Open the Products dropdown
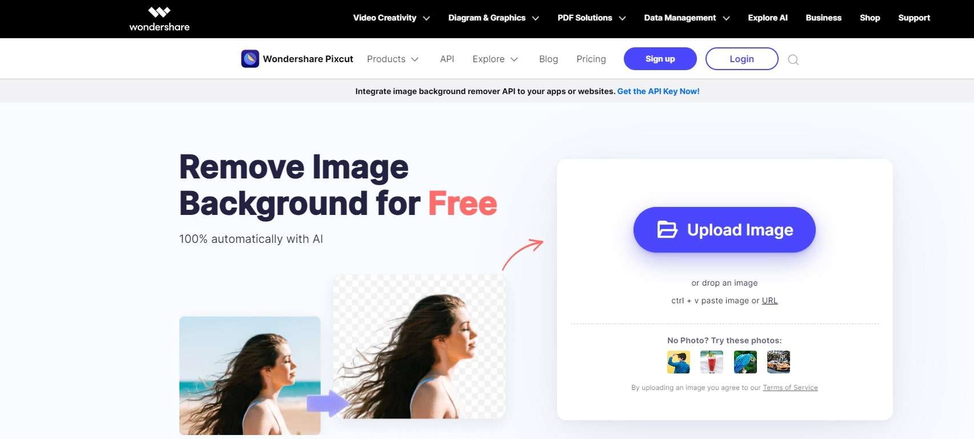The width and height of the screenshot is (974, 439). click(393, 59)
